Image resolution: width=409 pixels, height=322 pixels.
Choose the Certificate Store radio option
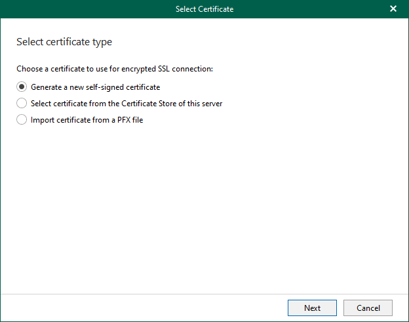[22, 103]
